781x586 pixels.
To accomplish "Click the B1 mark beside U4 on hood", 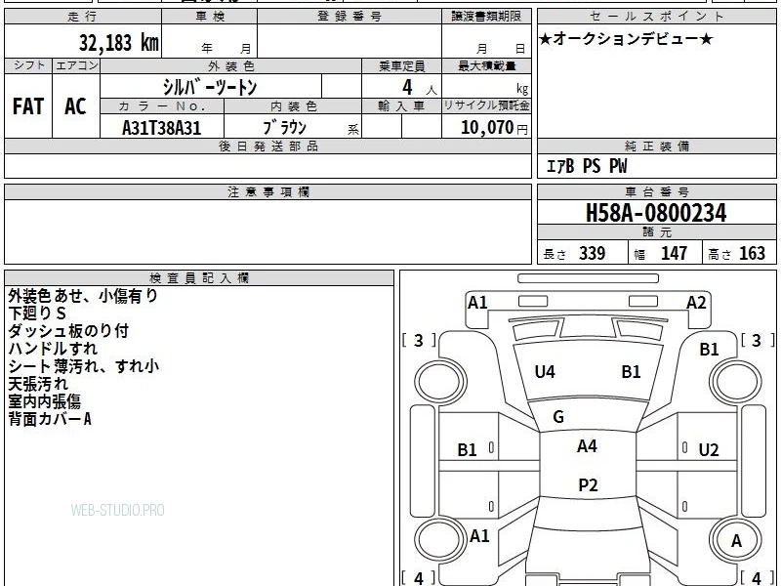I will tap(631, 372).
